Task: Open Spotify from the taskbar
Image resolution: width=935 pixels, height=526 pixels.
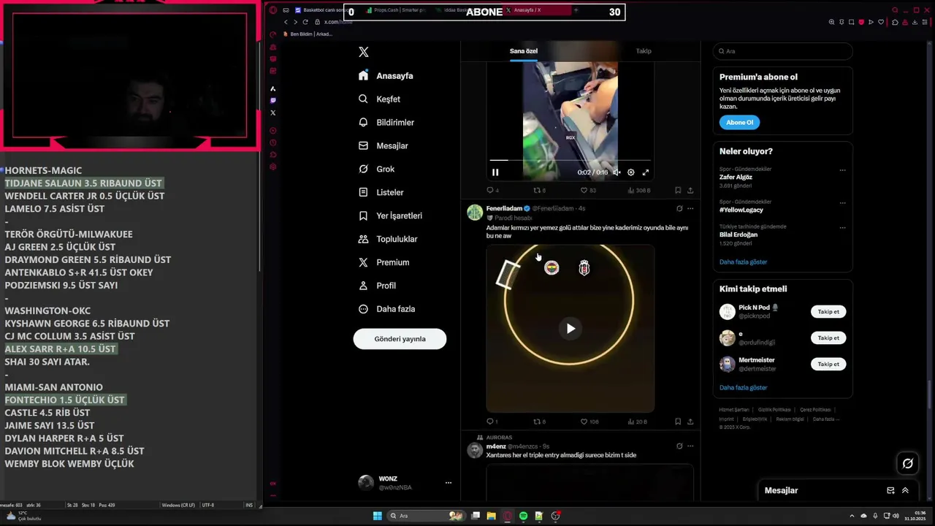Action: point(523,516)
